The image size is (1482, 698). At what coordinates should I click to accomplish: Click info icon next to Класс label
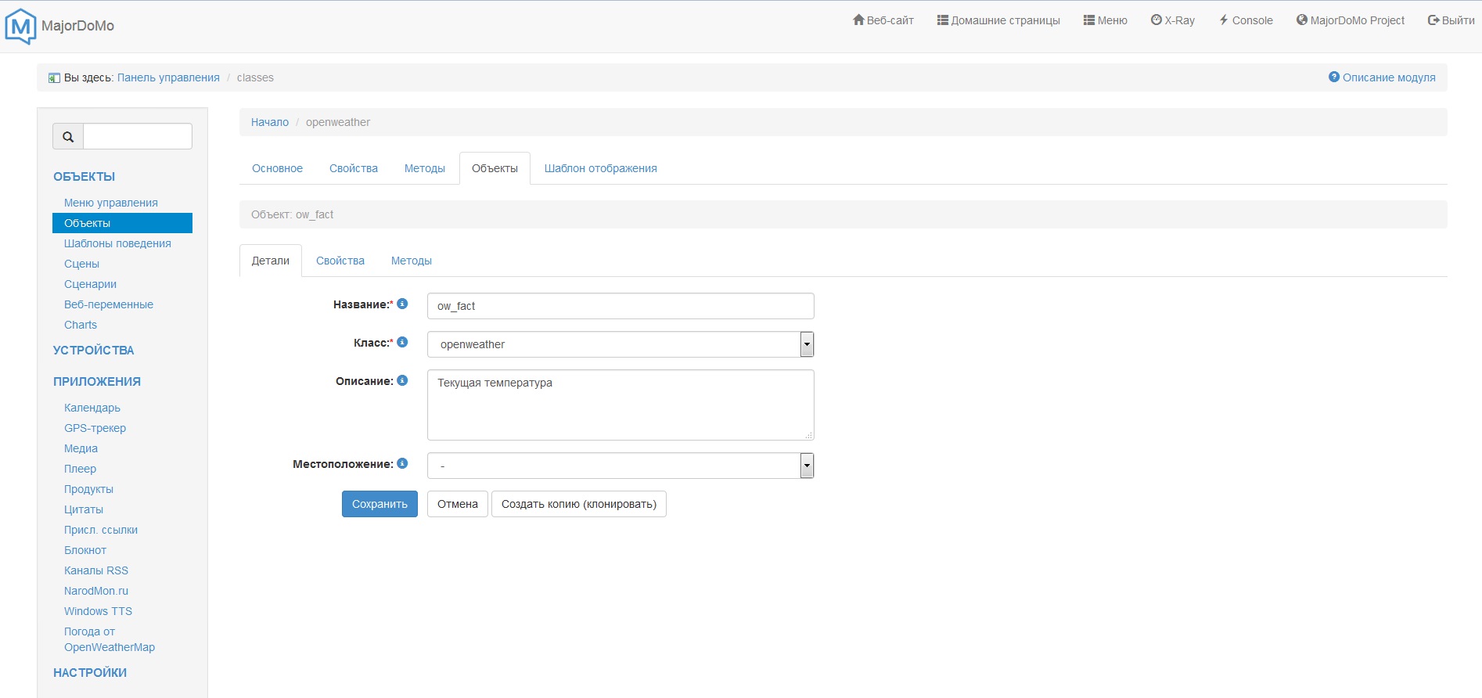coord(402,342)
